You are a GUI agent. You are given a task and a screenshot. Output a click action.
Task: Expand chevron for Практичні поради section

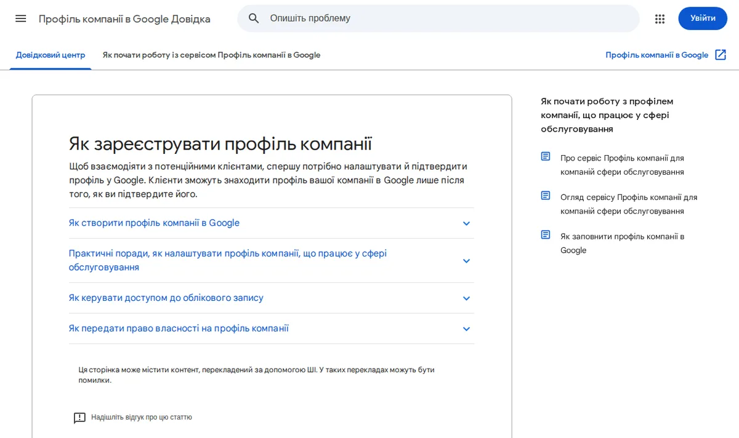[466, 261]
